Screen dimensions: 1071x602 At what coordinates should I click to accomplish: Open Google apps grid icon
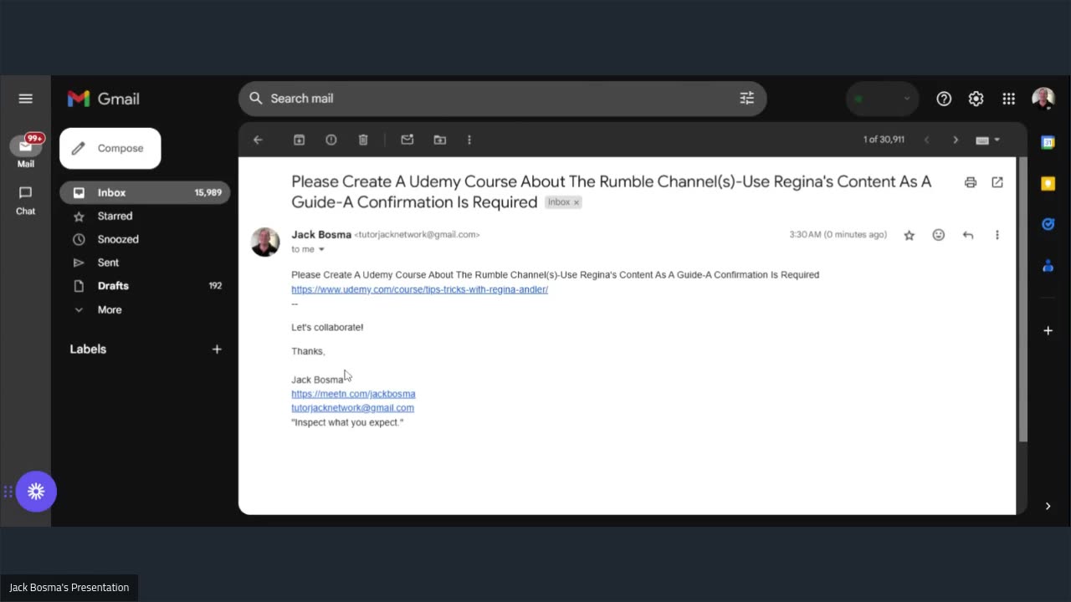[x=1008, y=99]
